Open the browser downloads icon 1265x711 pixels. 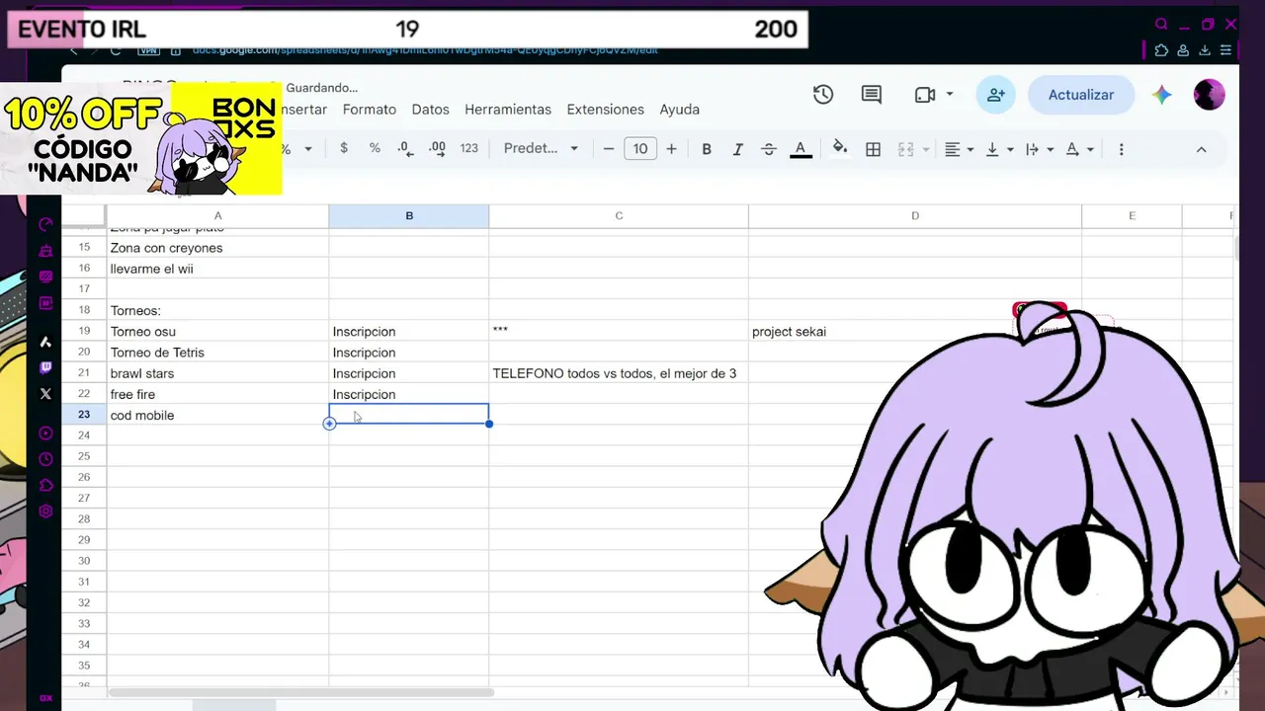click(x=1205, y=50)
